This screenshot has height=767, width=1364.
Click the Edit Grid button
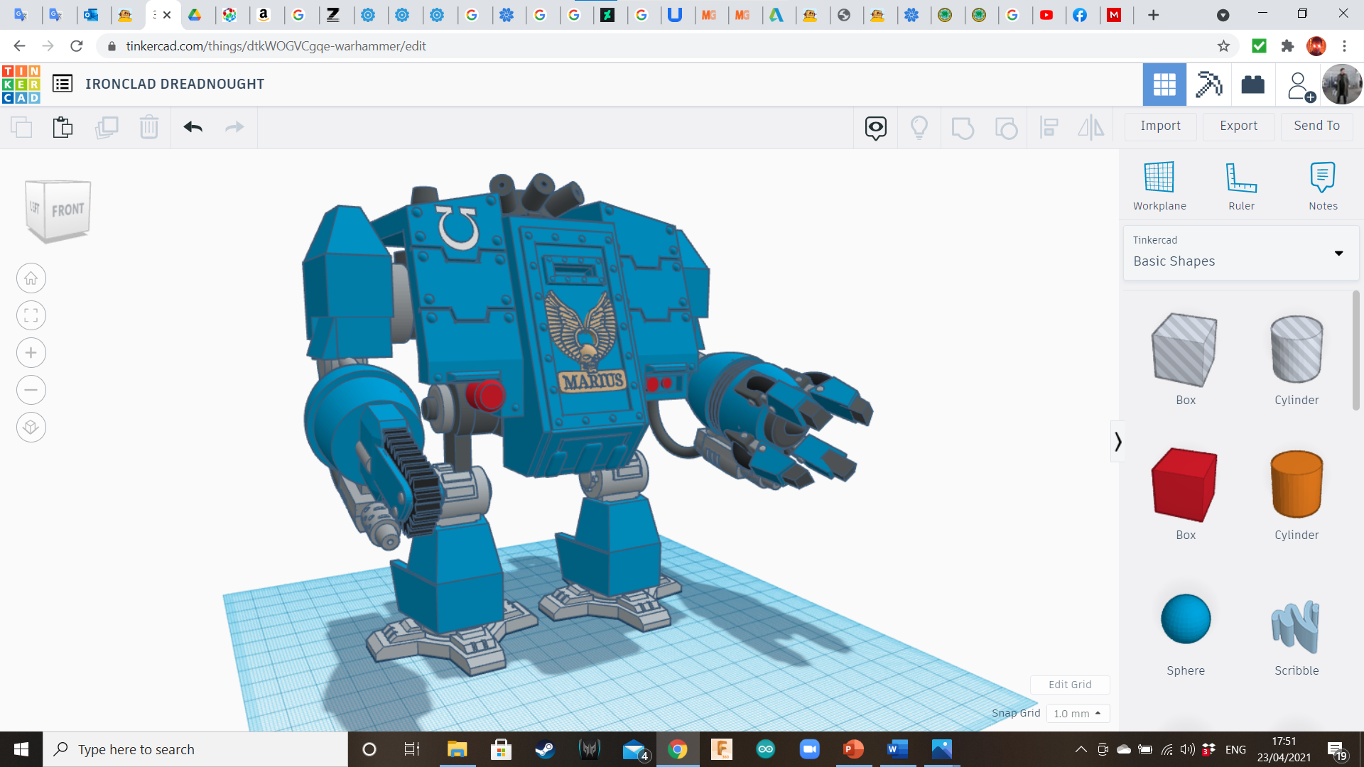click(1069, 684)
